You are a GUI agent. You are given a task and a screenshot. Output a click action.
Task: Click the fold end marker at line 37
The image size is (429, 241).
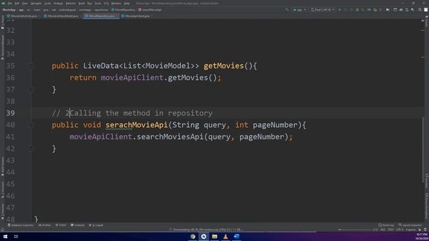coord(31,90)
